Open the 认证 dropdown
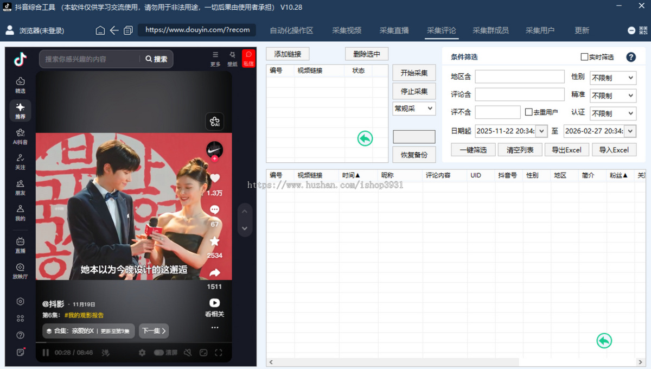Viewport: 651px width, 369px height. 612,113
